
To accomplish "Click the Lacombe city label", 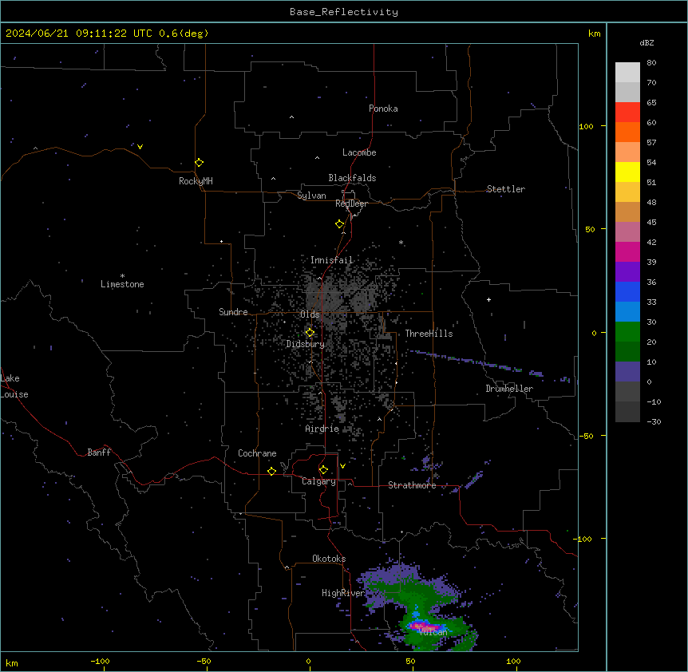I will click(x=359, y=152).
